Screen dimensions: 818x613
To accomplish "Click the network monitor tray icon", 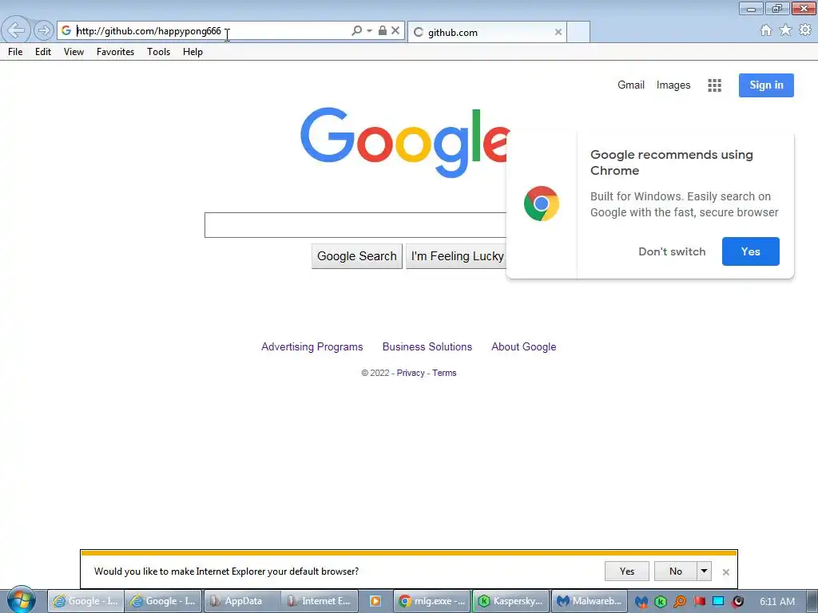I will pyautogui.click(x=718, y=602).
